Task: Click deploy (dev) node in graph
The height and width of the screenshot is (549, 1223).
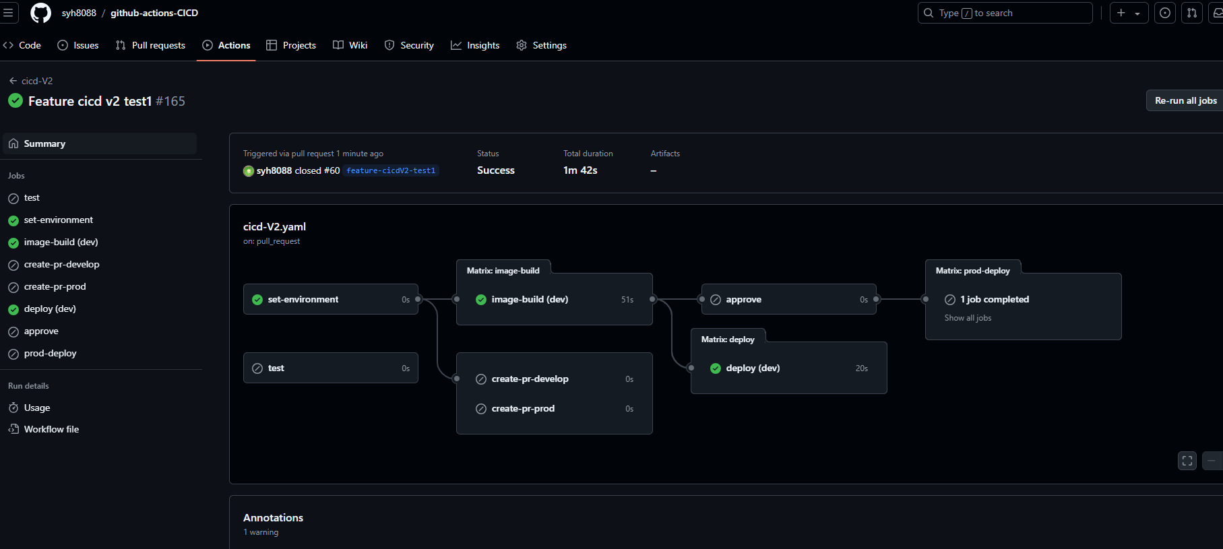Action: tap(789, 368)
